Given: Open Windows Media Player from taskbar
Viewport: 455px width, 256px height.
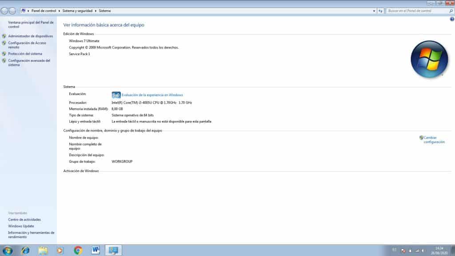Looking at the screenshot, I should point(60,251).
